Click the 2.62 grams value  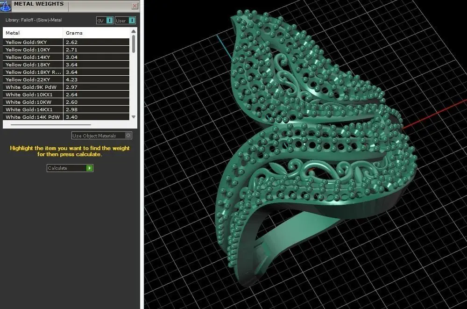[71, 42]
